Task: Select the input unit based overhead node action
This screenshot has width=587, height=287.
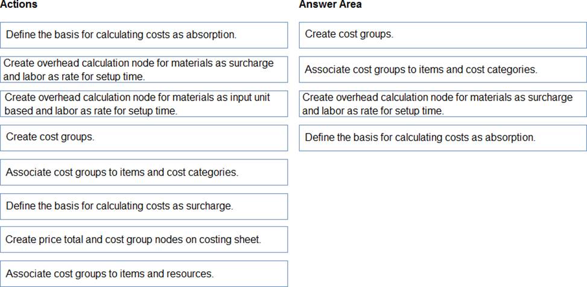Action: point(144,104)
